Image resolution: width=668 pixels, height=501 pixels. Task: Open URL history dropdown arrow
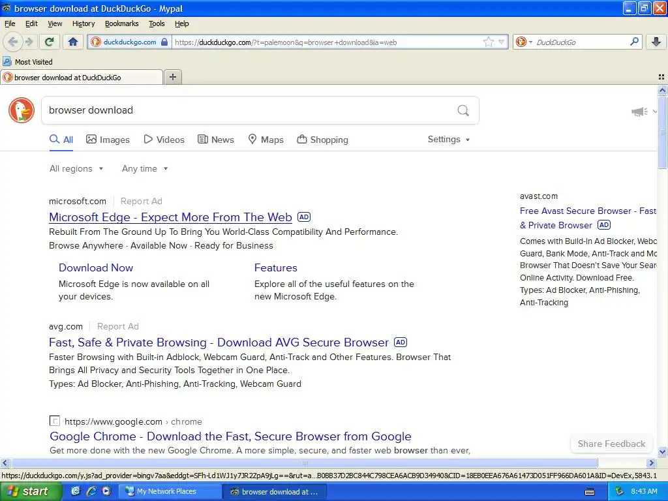(502, 42)
